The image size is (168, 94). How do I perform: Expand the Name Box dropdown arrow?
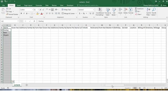pos(18,21)
